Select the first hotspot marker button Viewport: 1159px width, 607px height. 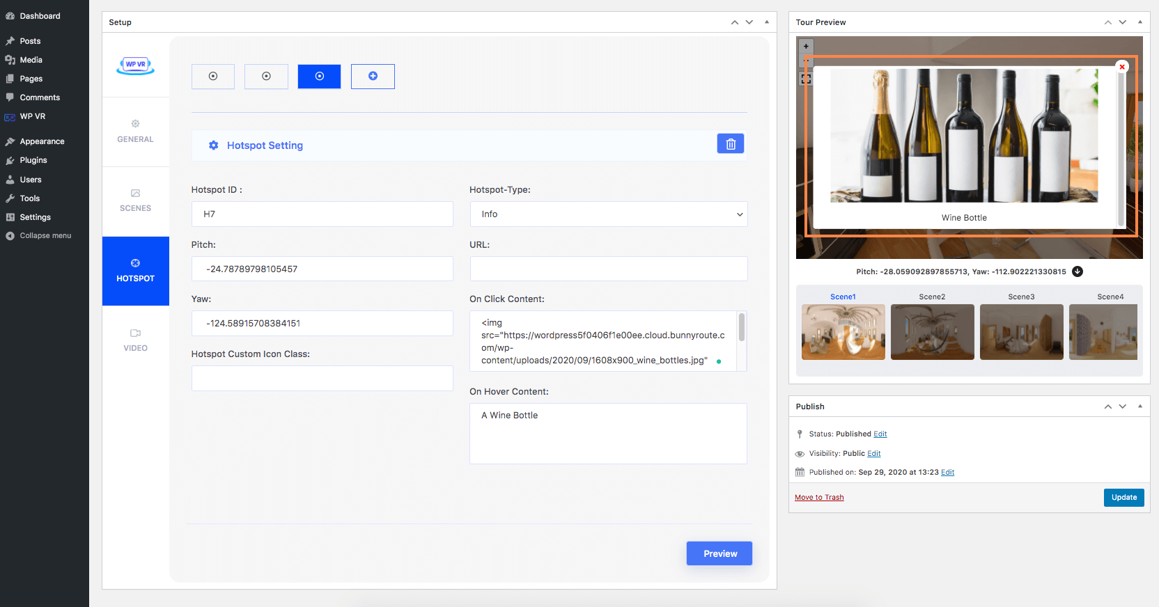[213, 77]
